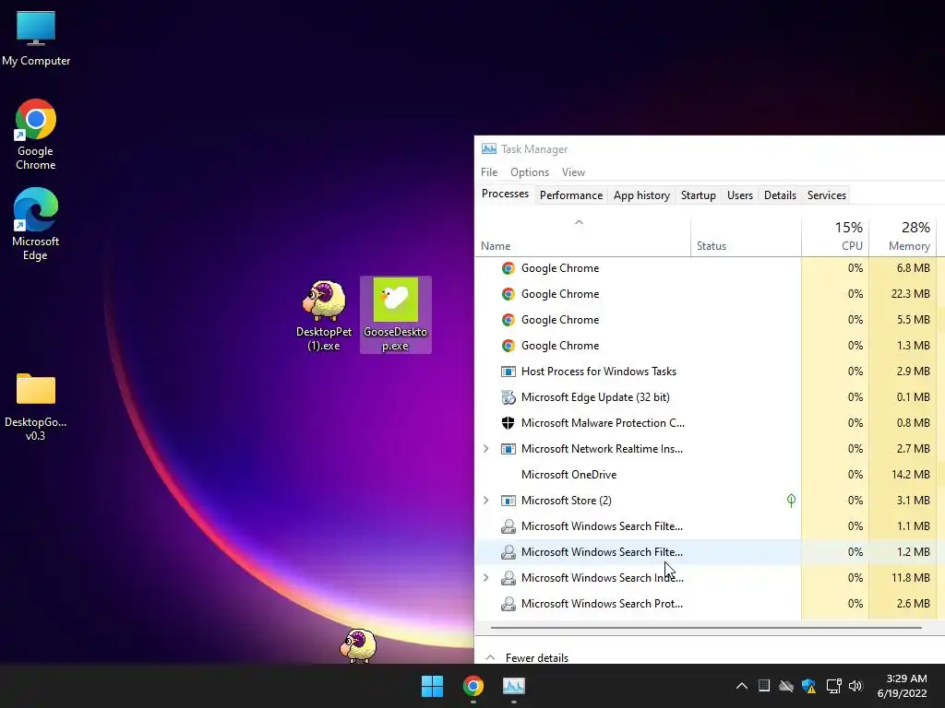Click the Host Process for Windows Tasks icon
The height and width of the screenshot is (708, 945).
(x=508, y=372)
